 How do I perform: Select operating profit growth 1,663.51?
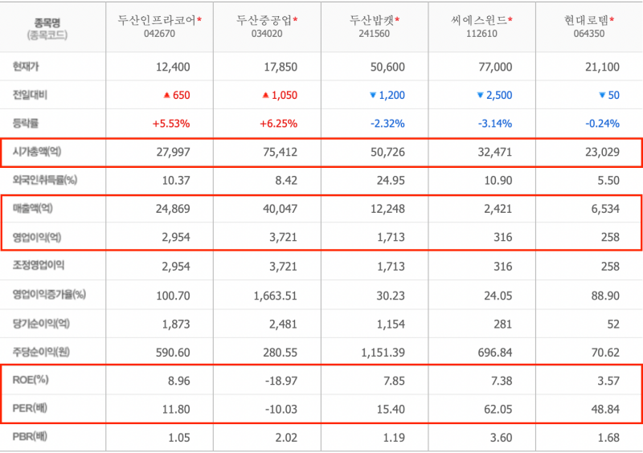pyautogui.click(x=275, y=296)
